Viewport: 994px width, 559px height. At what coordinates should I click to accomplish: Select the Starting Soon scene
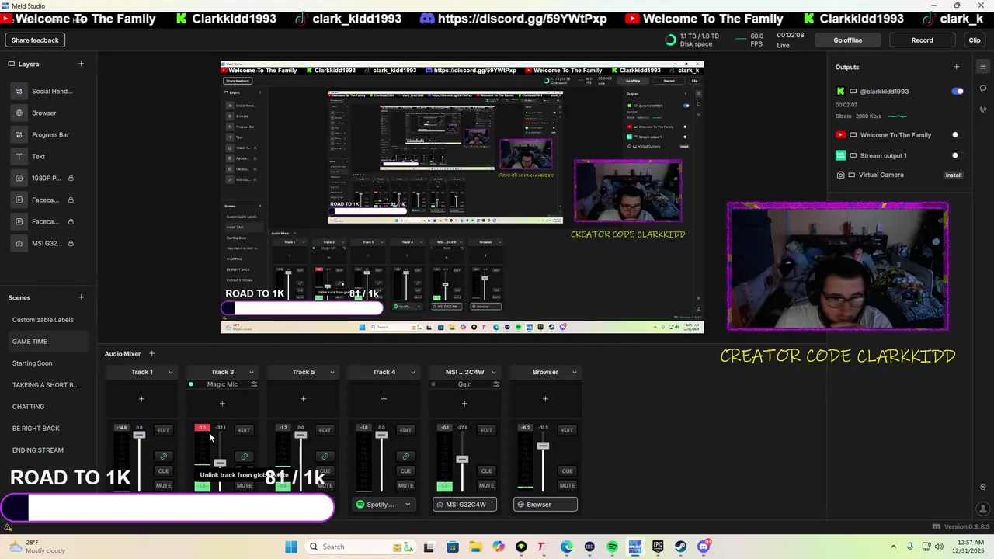32,363
